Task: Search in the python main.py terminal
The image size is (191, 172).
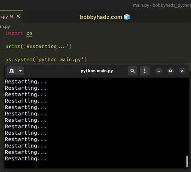Action: (x=133, y=71)
